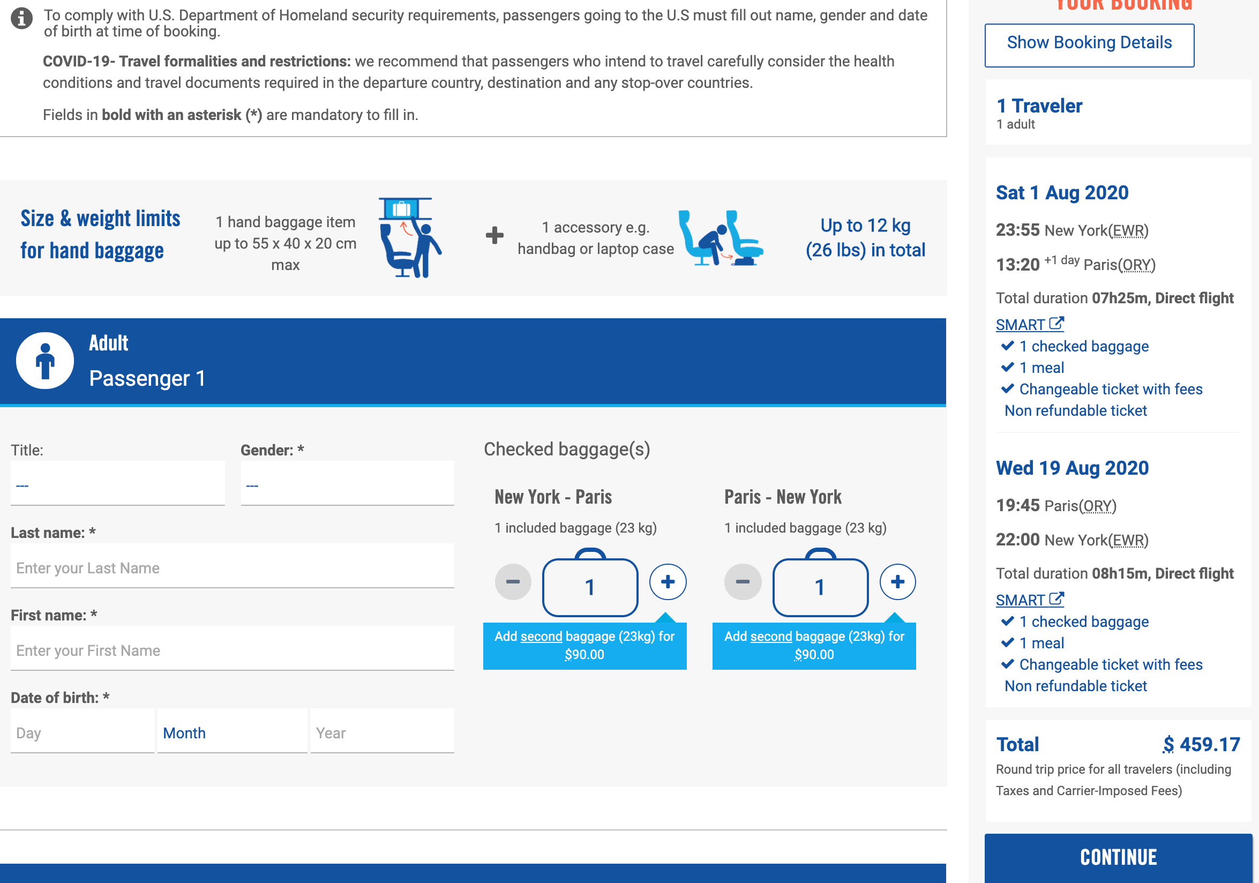Focus the Last name input field
This screenshot has width=1259, height=883.
(x=232, y=567)
